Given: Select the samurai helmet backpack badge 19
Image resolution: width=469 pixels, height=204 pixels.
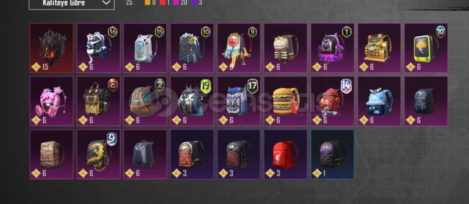Looking at the screenshot, I should pyautogui.click(x=192, y=101).
